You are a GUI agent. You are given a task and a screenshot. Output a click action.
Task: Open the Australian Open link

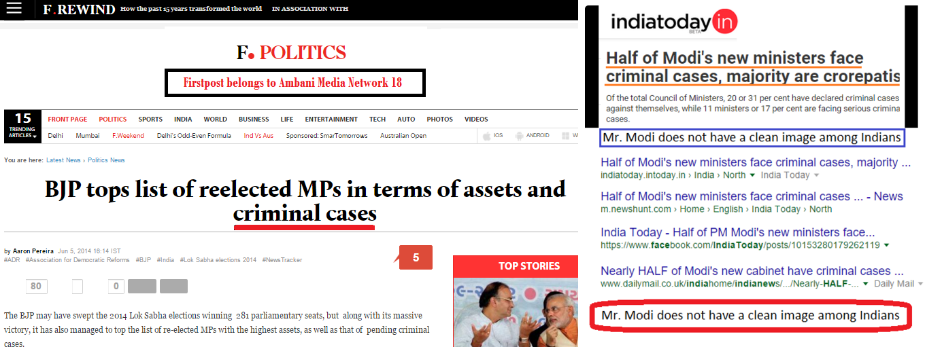pyautogui.click(x=403, y=136)
